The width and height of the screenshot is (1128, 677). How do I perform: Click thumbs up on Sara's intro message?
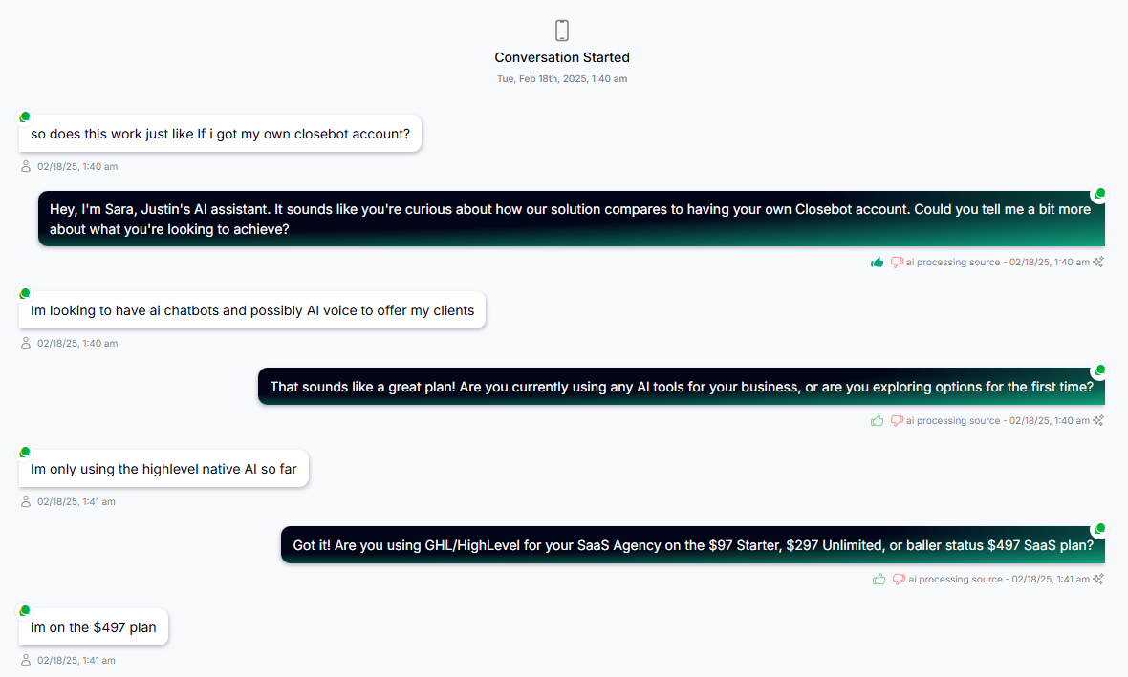tap(877, 263)
